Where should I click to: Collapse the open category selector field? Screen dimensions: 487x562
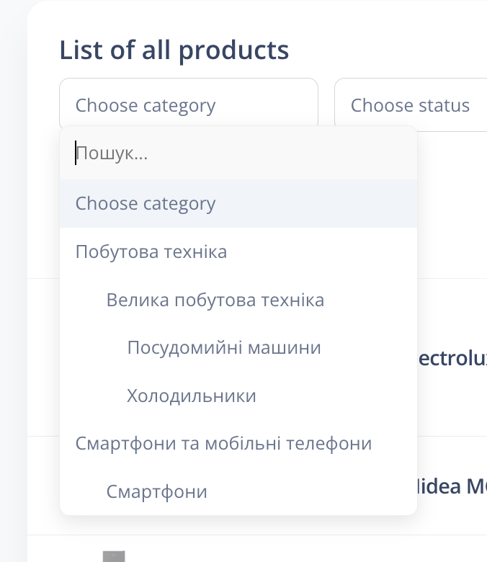coord(188,105)
